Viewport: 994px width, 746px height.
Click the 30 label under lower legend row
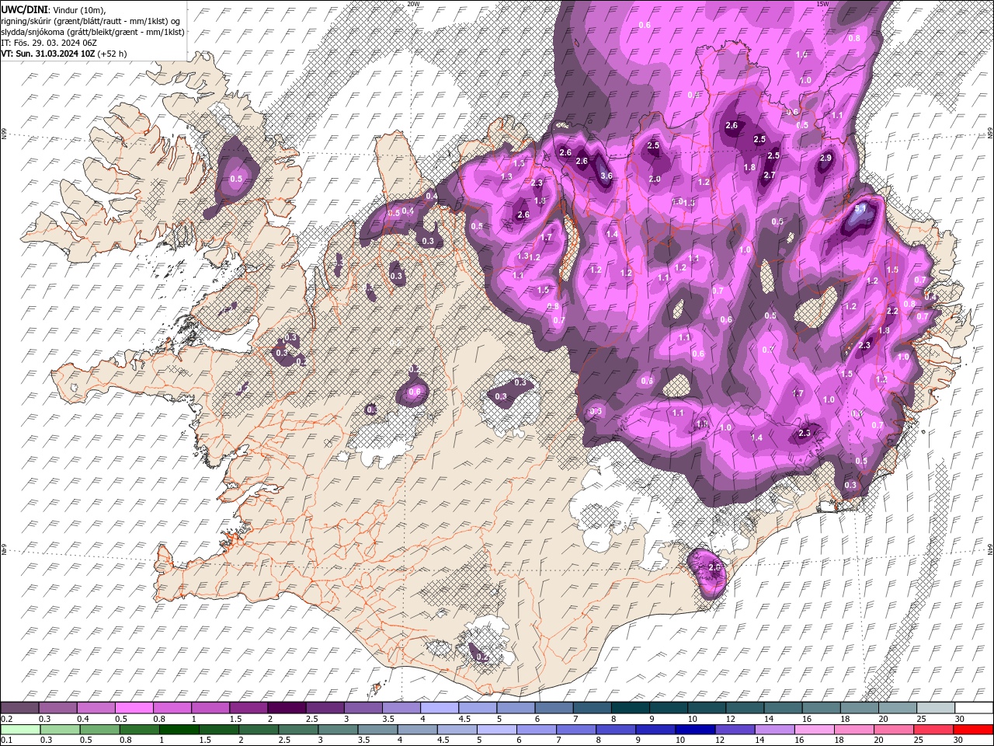click(958, 741)
